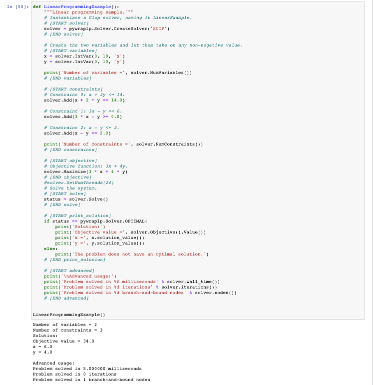Click output 'Problem solved in 5.000000 milliseconds'
The image size is (373, 385).
pos(87,368)
